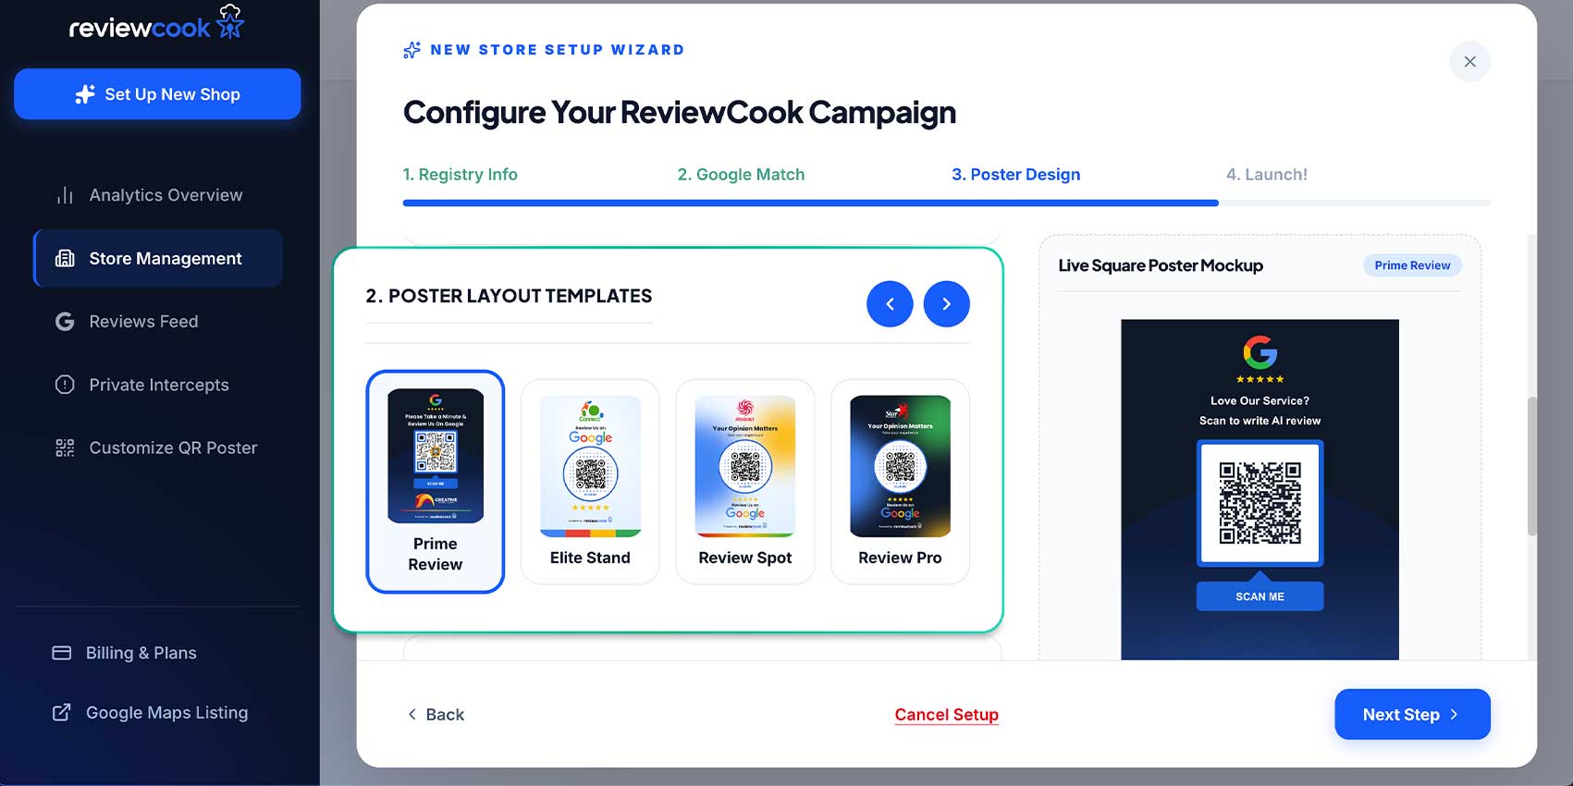This screenshot has height=786, width=1573.
Task: Click the Billing & Plans credit card icon
Action: [x=62, y=653]
